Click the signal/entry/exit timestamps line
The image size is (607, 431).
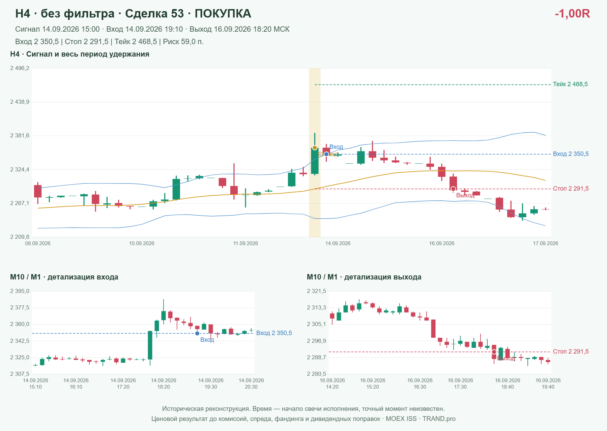[x=152, y=29]
